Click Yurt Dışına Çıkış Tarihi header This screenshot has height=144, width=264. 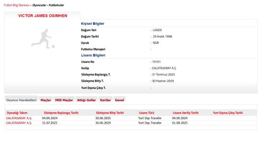[228, 113]
